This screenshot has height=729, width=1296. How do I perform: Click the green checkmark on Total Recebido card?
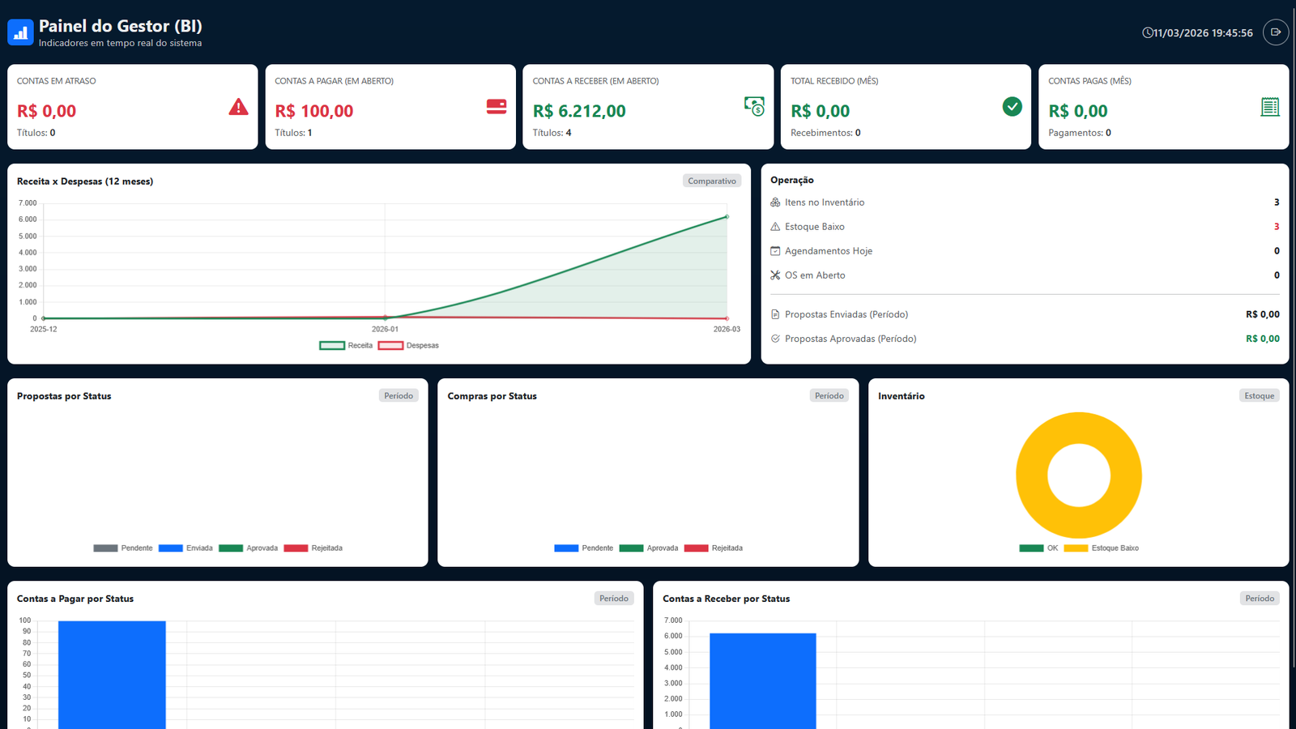point(1012,106)
